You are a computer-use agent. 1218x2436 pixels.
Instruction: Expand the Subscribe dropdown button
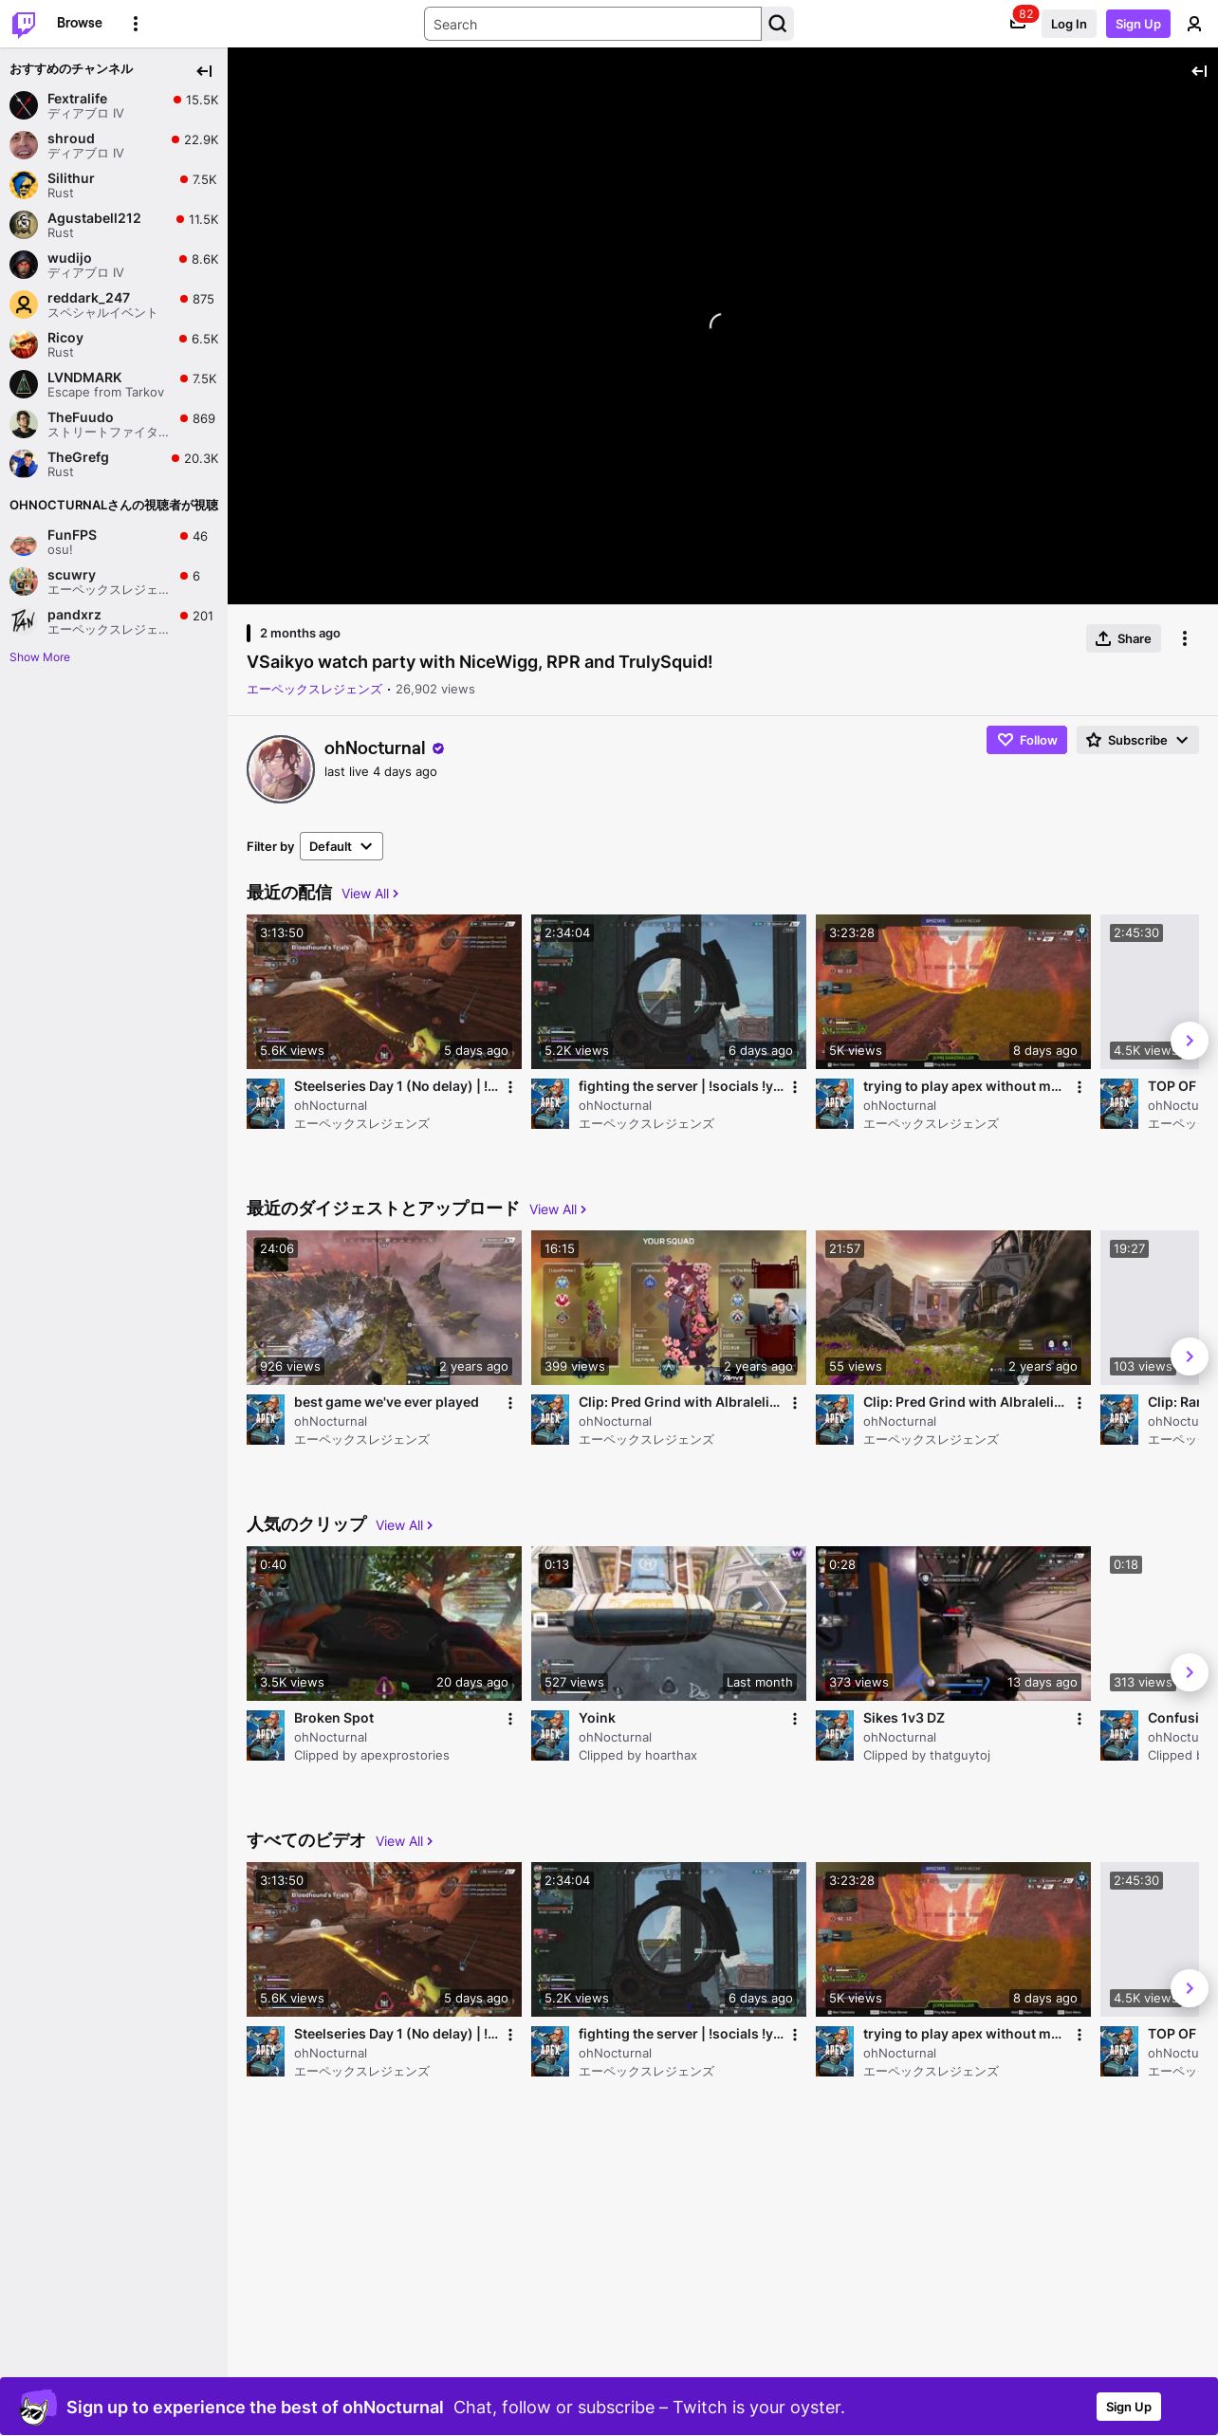tap(1137, 740)
